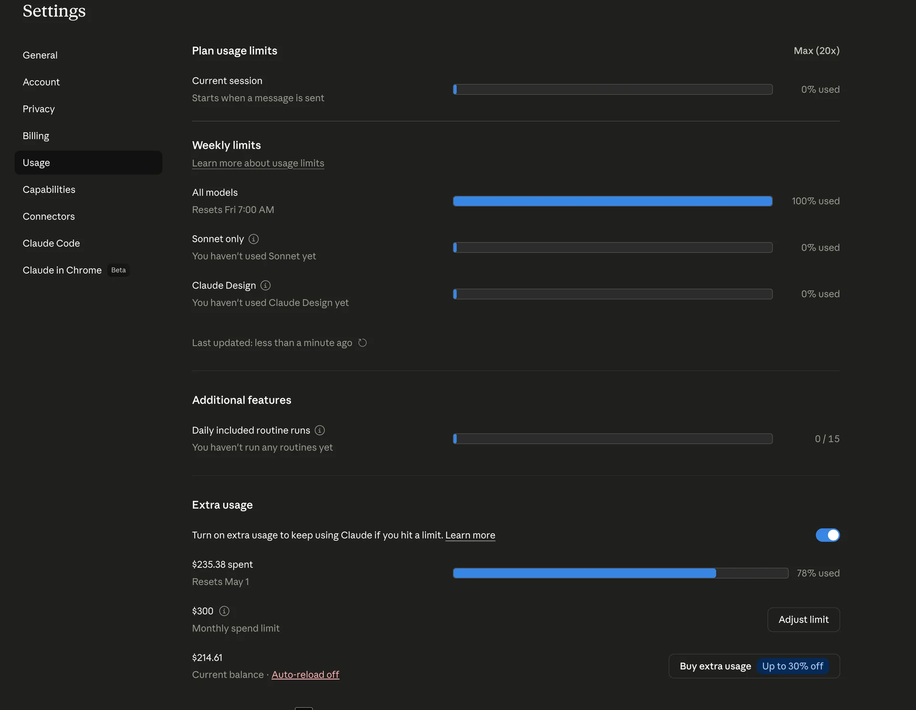Open Connectors settings

click(x=49, y=216)
